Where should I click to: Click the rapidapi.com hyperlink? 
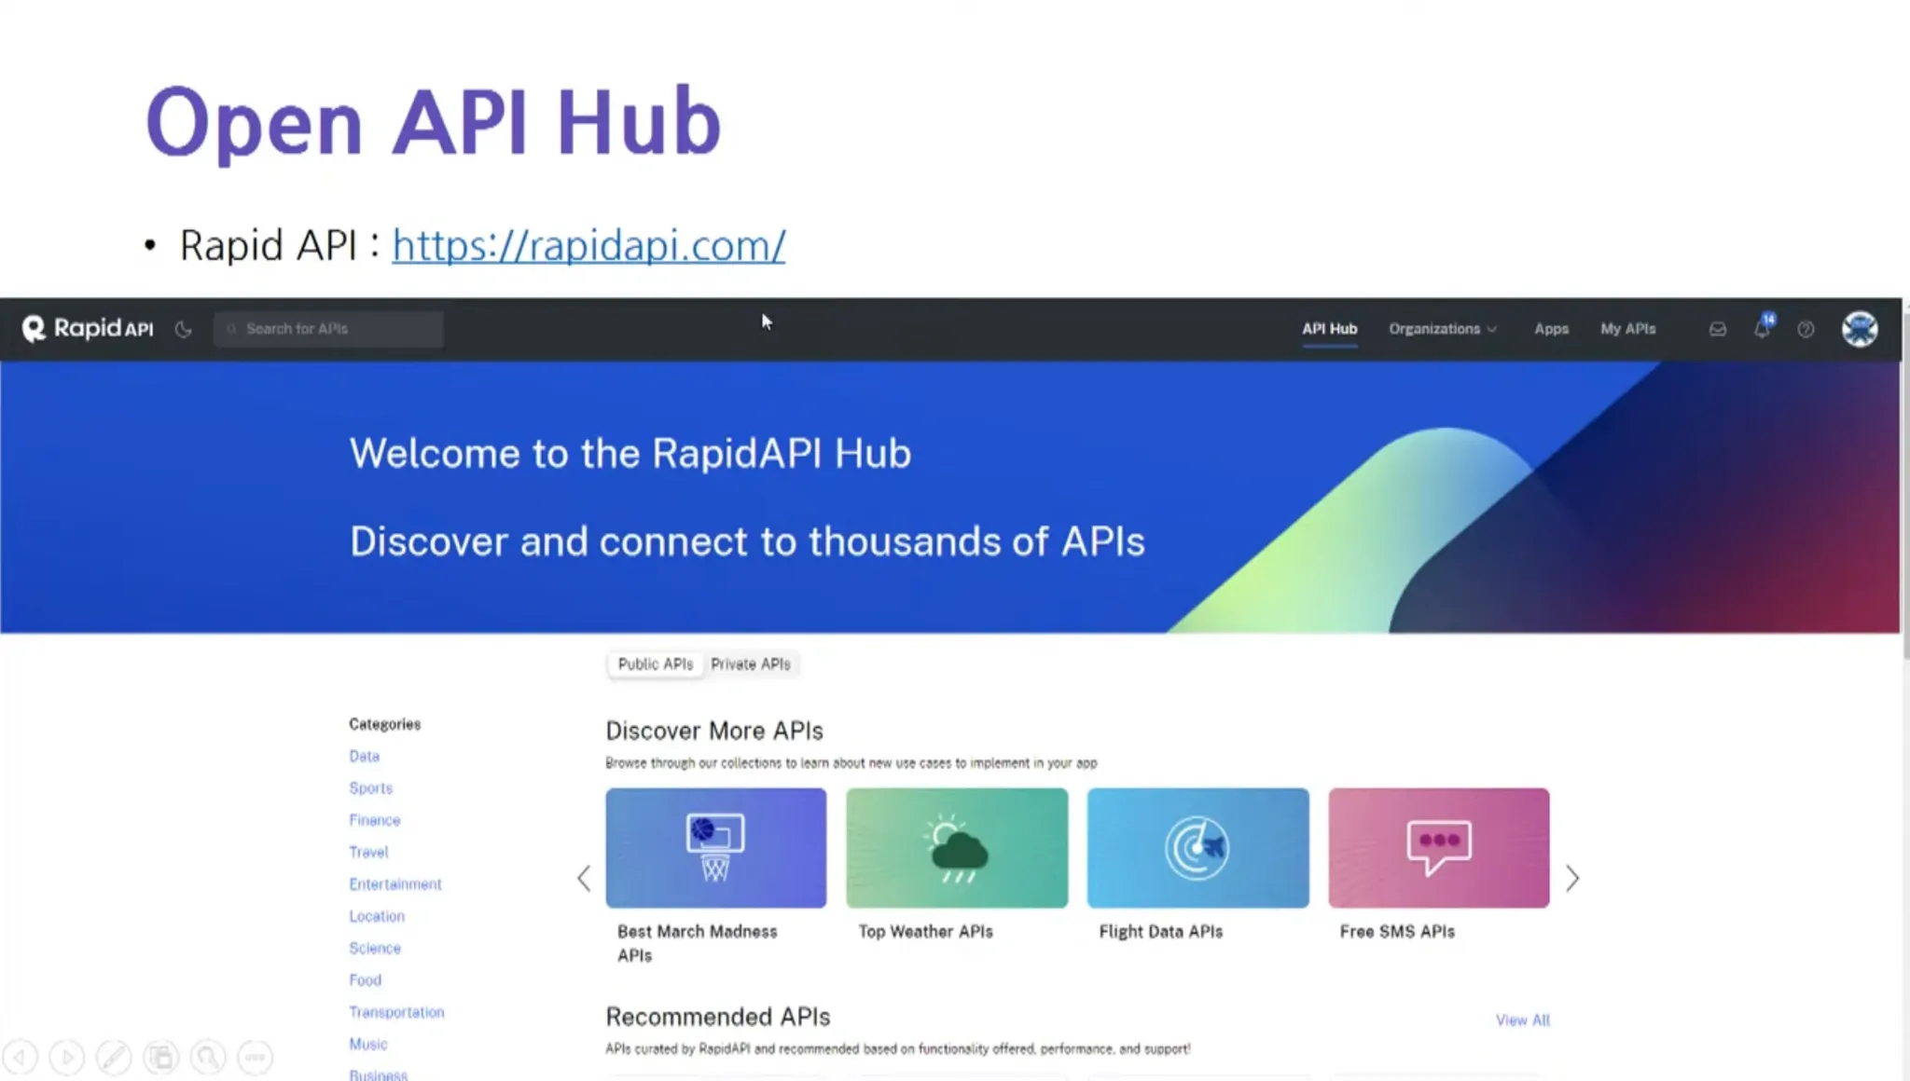click(x=588, y=245)
